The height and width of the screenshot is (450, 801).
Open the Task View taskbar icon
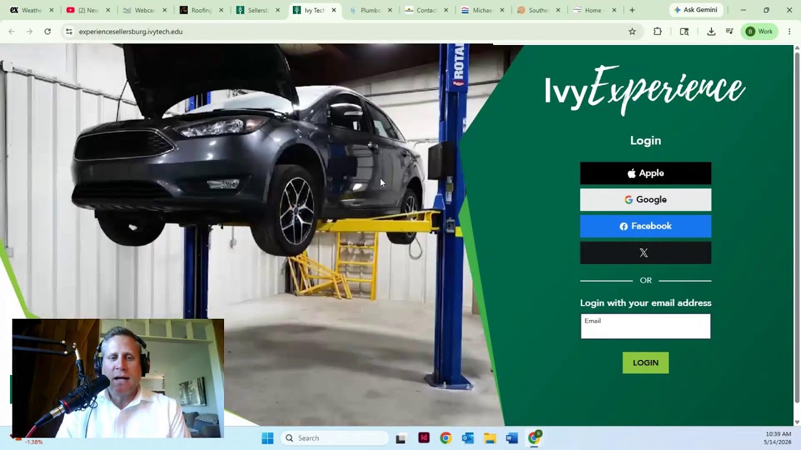pyautogui.click(x=400, y=438)
